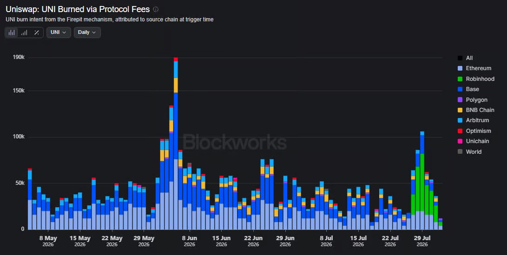Open the UNI unit dropdown
The image size is (507, 255).
click(59, 33)
